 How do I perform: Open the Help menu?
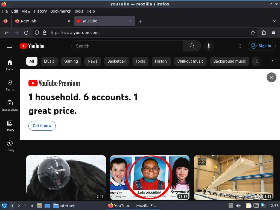pyautogui.click(x=91, y=11)
